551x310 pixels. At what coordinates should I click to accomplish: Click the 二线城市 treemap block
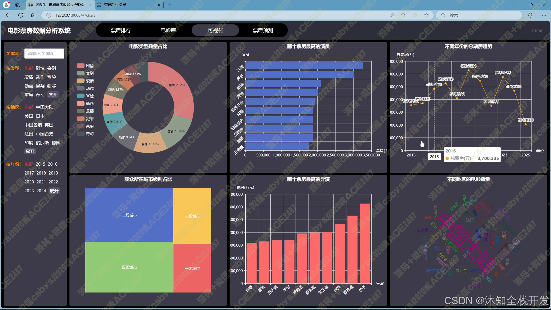(x=129, y=215)
